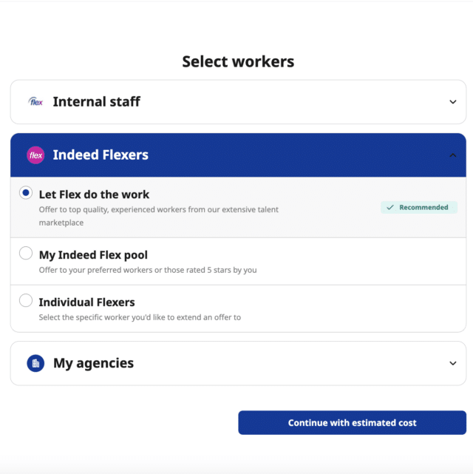Click the Select workers page heading
Image resolution: width=473 pixels, height=474 pixels.
(238, 61)
